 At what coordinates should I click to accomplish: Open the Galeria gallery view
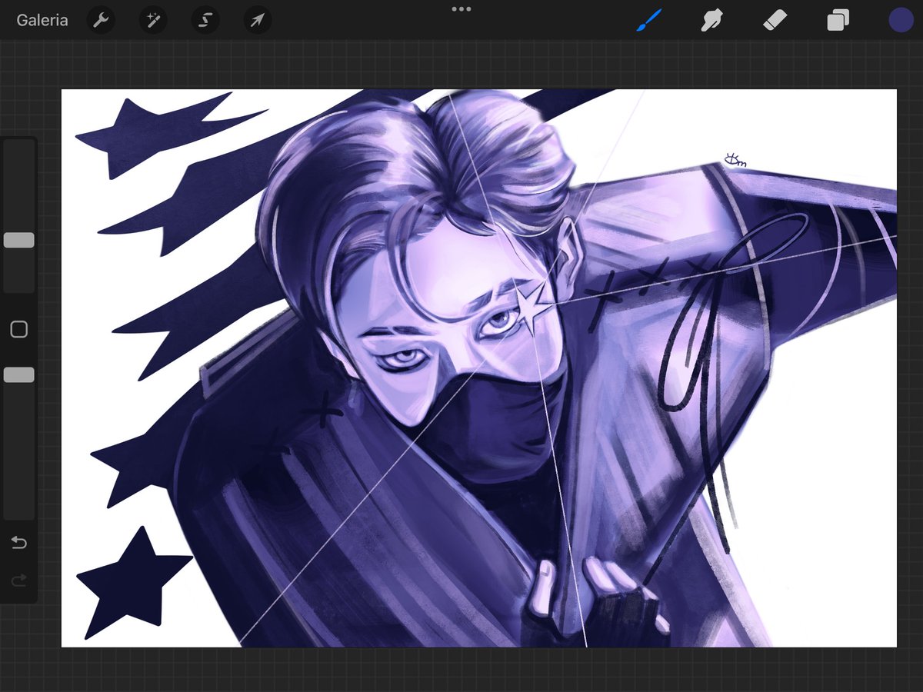coord(42,21)
